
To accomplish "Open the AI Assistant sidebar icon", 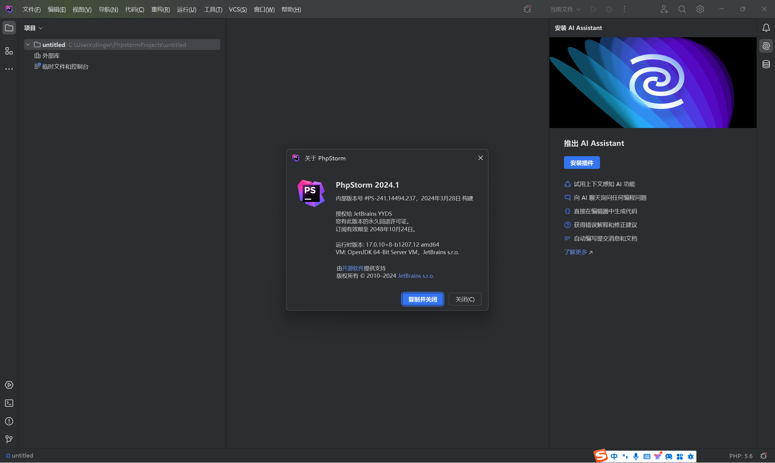I will tap(766, 46).
